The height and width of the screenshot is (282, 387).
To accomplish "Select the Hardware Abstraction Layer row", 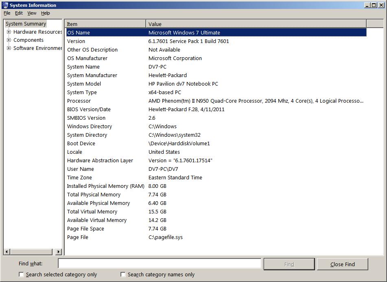I will (216, 161).
